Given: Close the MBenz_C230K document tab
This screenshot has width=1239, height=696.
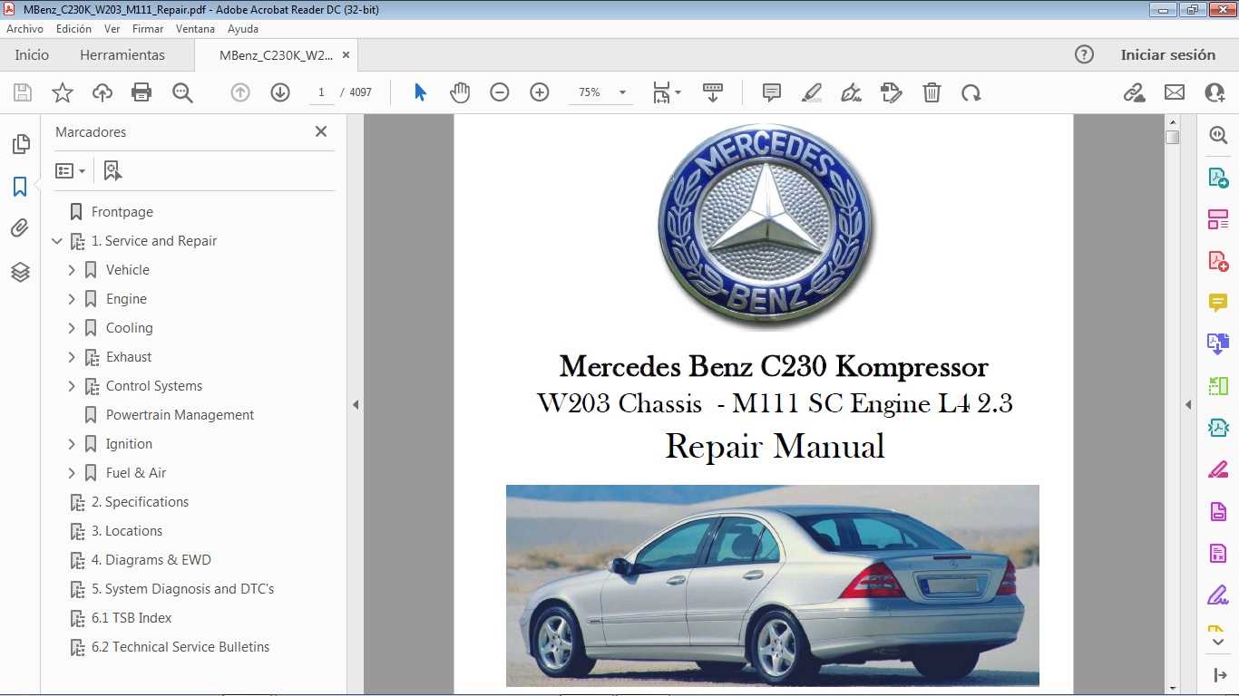Looking at the screenshot, I should click(x=346, y=55).
